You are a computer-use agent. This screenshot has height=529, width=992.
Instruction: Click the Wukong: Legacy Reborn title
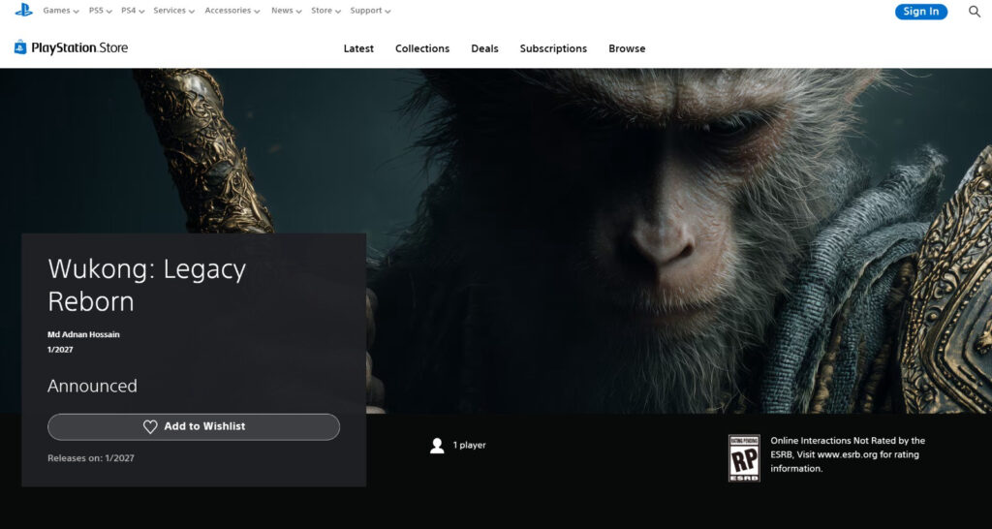[x=147, y=285]
